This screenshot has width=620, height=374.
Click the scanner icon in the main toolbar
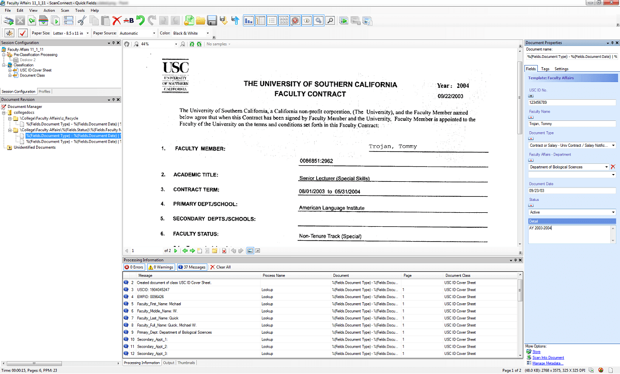point(8,21)
